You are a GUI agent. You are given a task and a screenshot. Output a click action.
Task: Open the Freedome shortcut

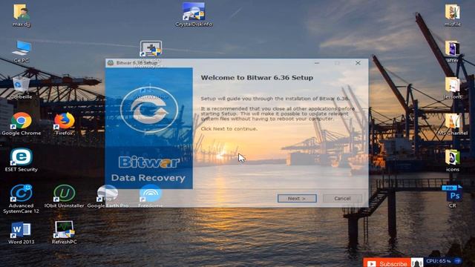pos(151,196)
